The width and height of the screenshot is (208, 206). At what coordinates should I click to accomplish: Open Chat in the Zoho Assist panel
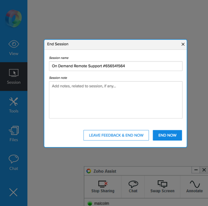click(x=133, y=187)
